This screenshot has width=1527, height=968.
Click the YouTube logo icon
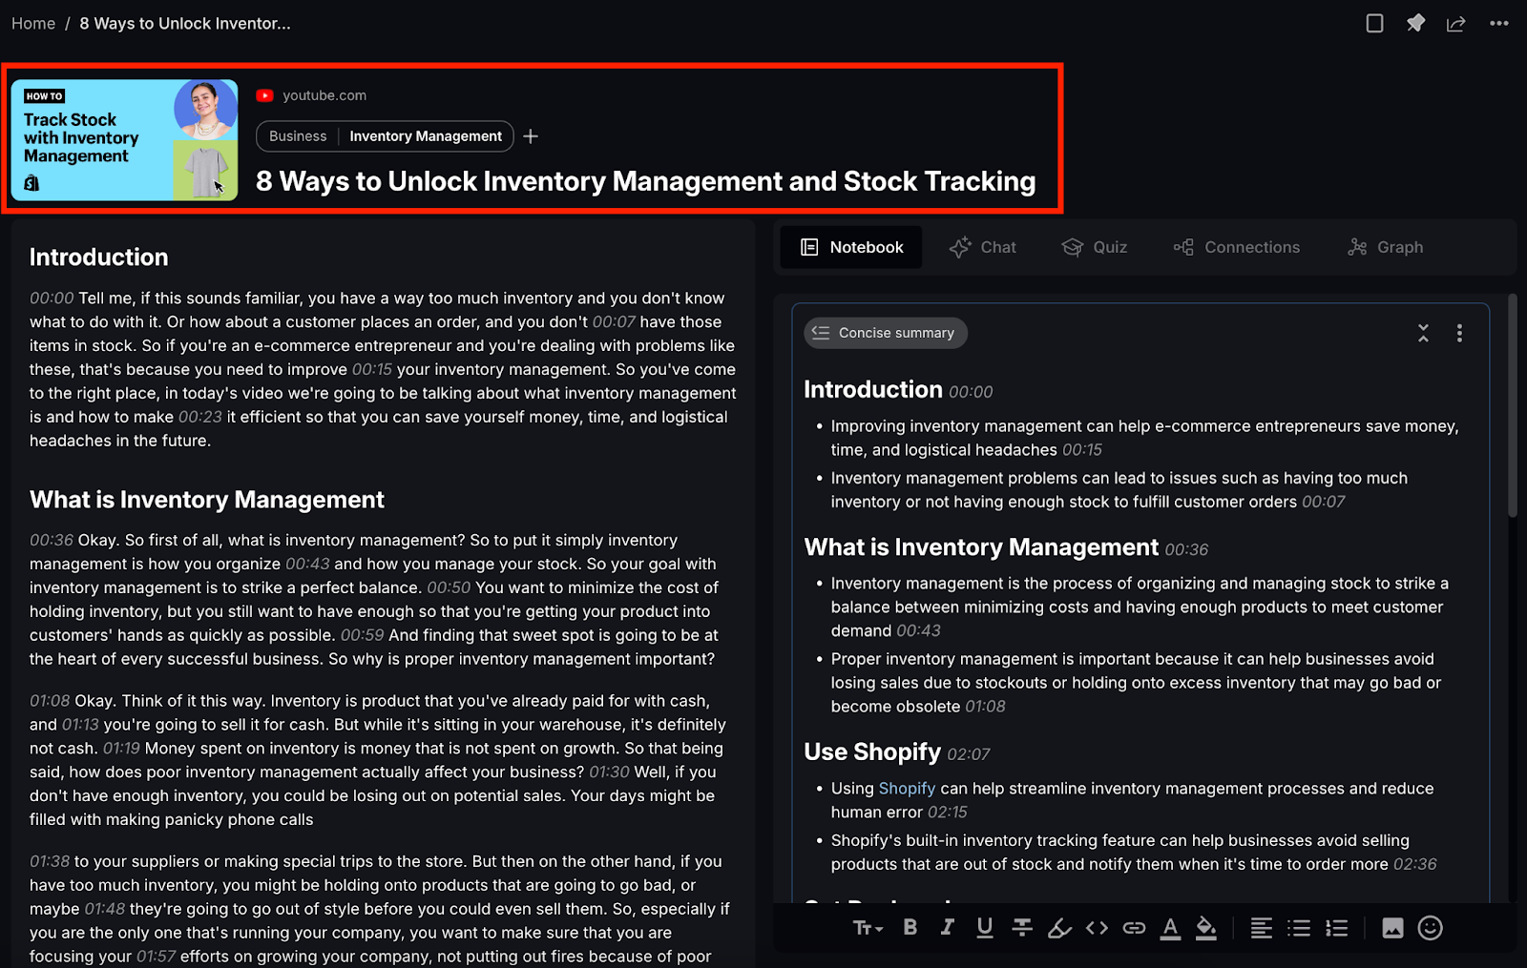[x=265, y=95]
